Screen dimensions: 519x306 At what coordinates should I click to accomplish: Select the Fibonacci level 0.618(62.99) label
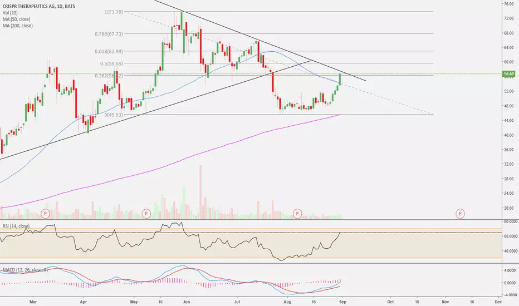(109, 51)
